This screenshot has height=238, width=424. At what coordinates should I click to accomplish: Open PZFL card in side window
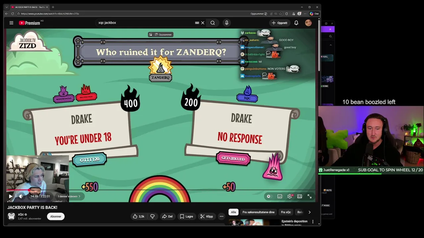(327, 58)
